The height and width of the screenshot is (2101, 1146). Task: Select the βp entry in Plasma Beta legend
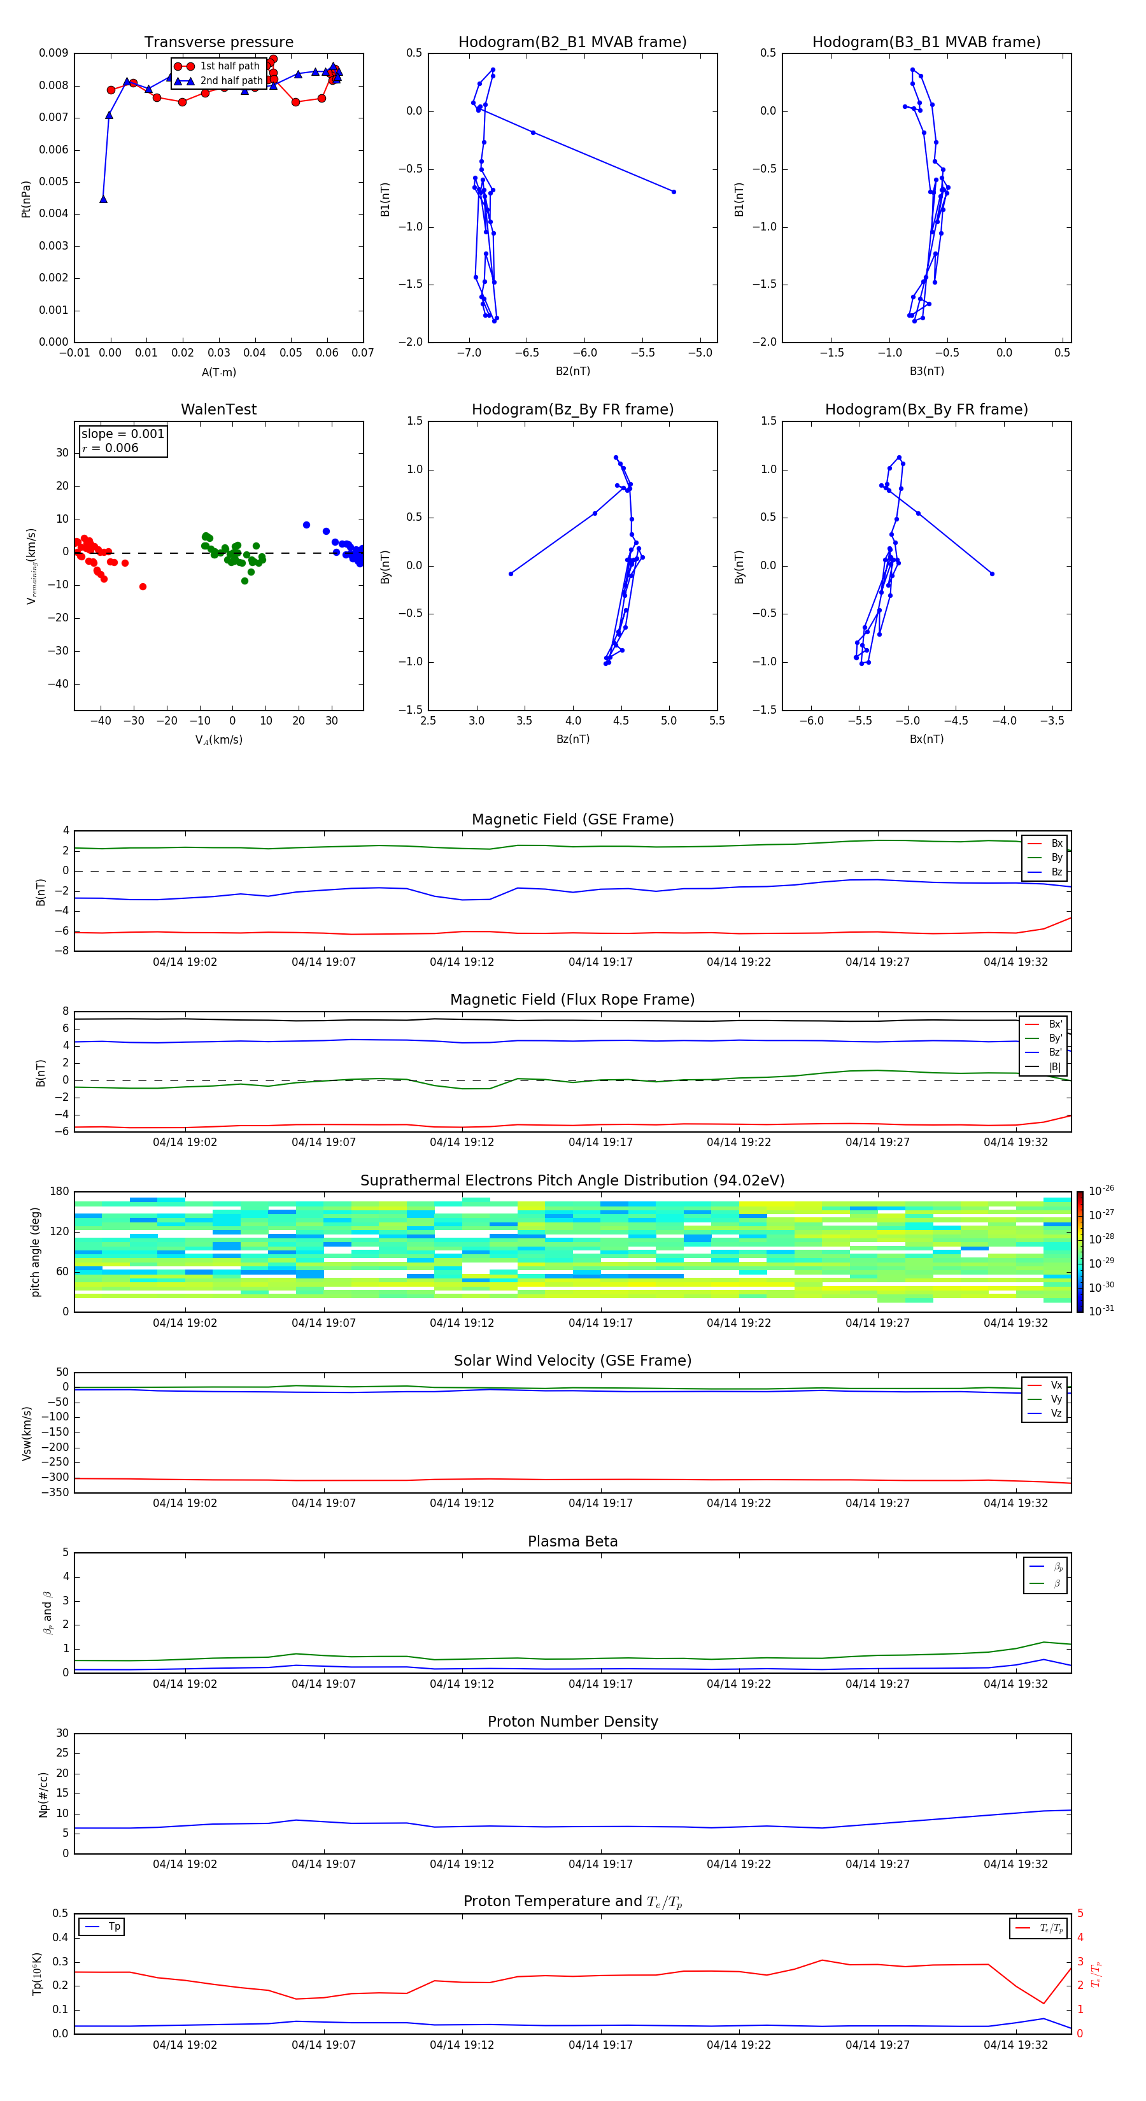[x=1045, y=1567]
